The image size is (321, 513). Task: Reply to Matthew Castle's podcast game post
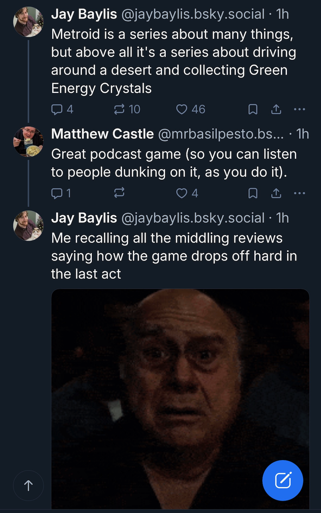tap(61, 193)
